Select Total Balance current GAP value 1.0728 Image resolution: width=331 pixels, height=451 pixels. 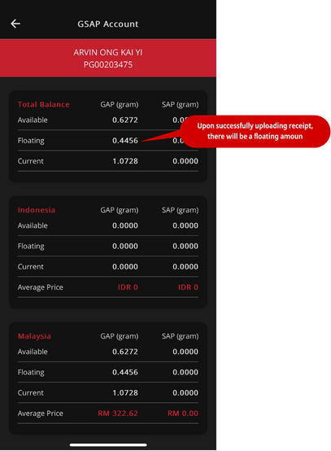point(125,161)
